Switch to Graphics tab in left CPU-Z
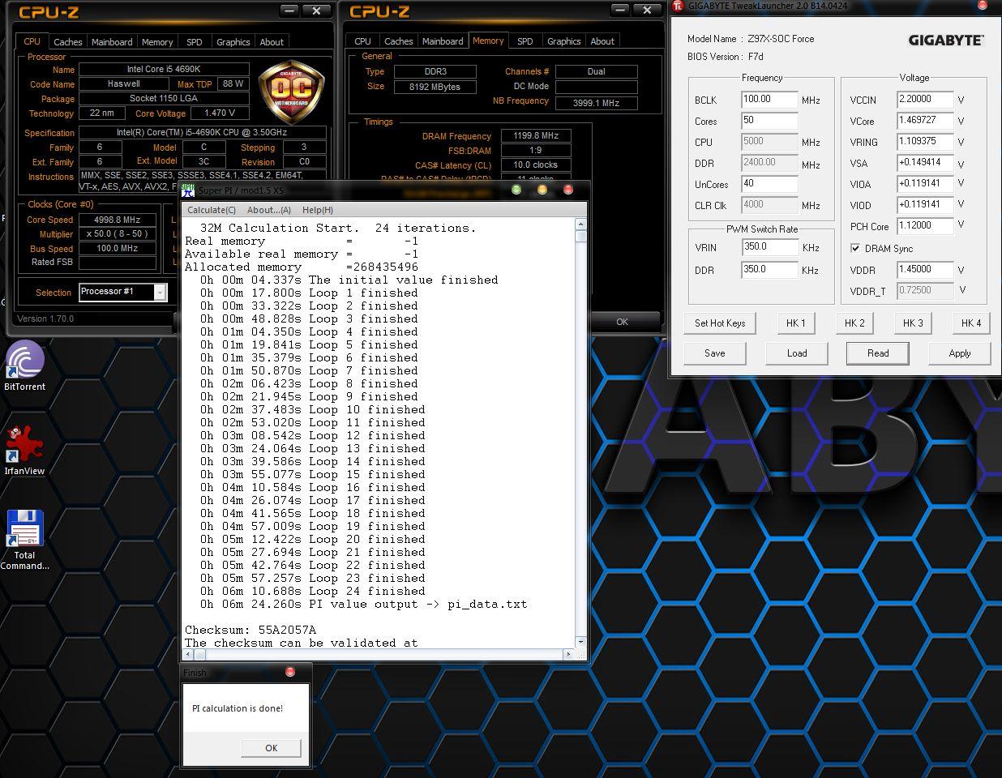Viewport: 1002px width, 778px height. 233,42
